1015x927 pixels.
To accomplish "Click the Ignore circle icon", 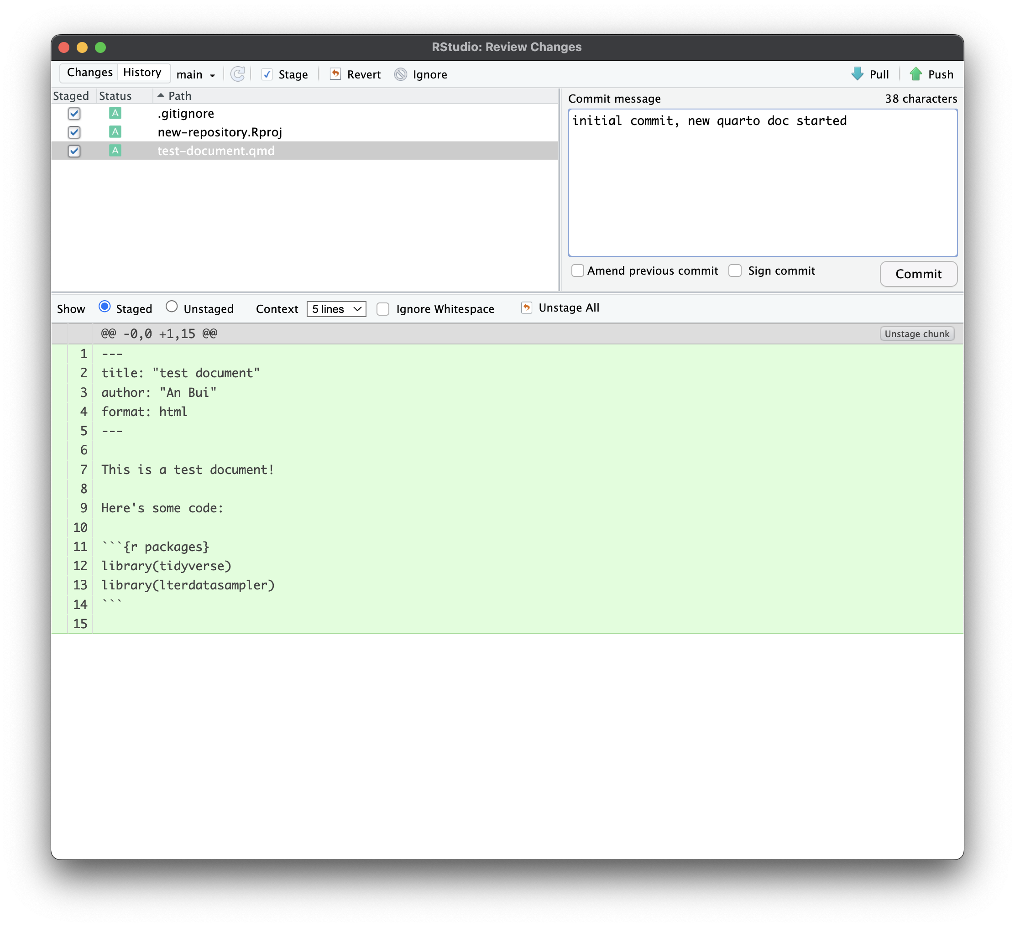I will pyautogui.click(x=400, y=74).
